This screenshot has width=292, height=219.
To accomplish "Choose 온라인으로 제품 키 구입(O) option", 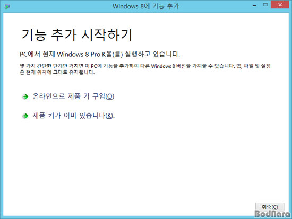I will coord(73,97).
